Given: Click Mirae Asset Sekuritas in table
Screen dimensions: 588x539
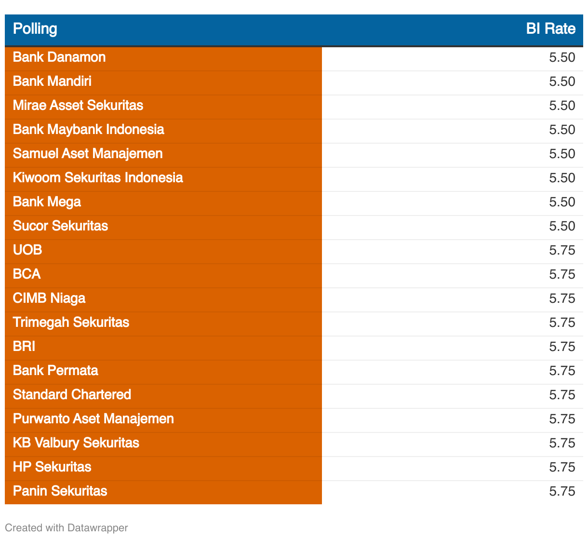Looking at the screenshot, I should (78, 106).
